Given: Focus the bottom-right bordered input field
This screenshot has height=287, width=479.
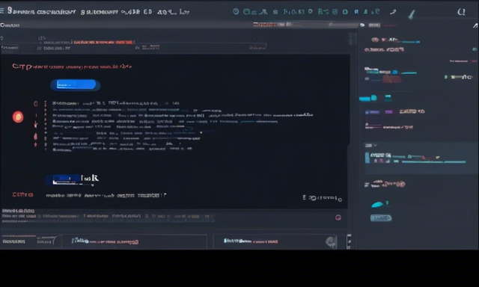Looking at the screenshot, I should coord(275,241).
